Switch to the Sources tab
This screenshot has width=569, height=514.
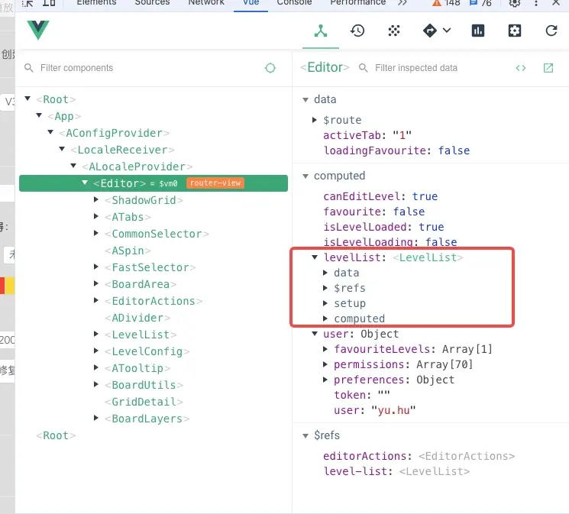point(153,3)
